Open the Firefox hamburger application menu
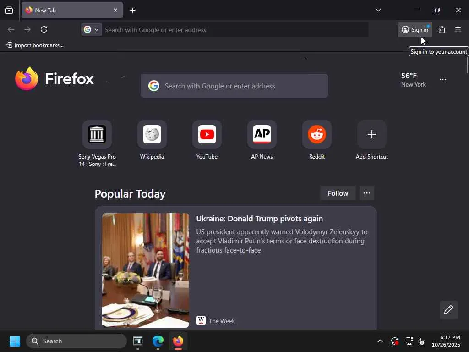The height and width of the screenshot is (352, 469). pos(458,29)
